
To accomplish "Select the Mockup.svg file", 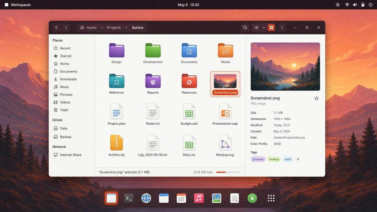I will [x=225, y=145].
